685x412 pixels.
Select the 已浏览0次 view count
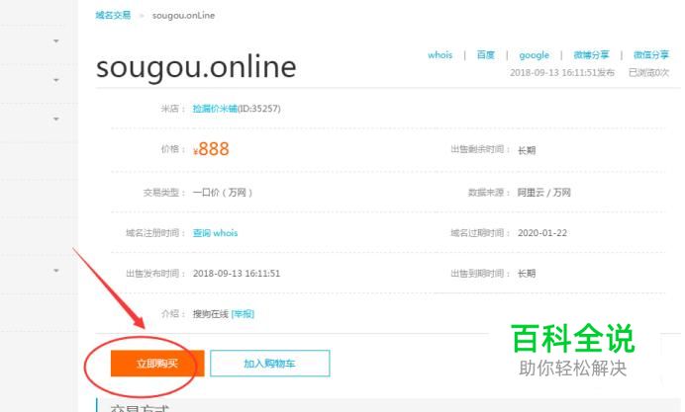point(648,72)
